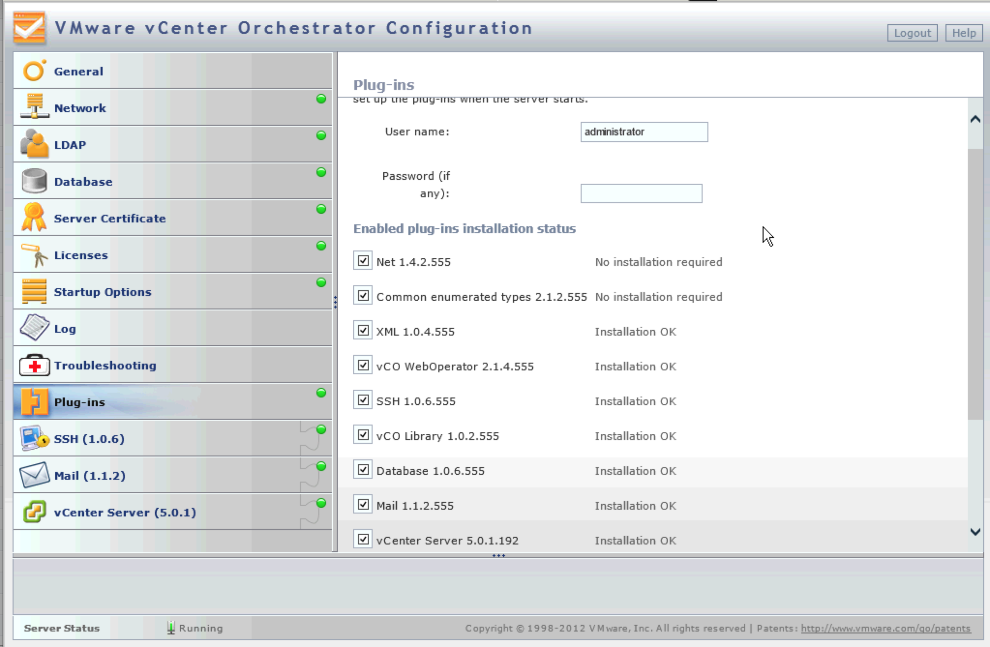Image resolution: width=990 pixels, height=647 pixels.
Task: Disable the Mail 1.1.2.555 plug-in checkbox
Action: click(362, 504)
